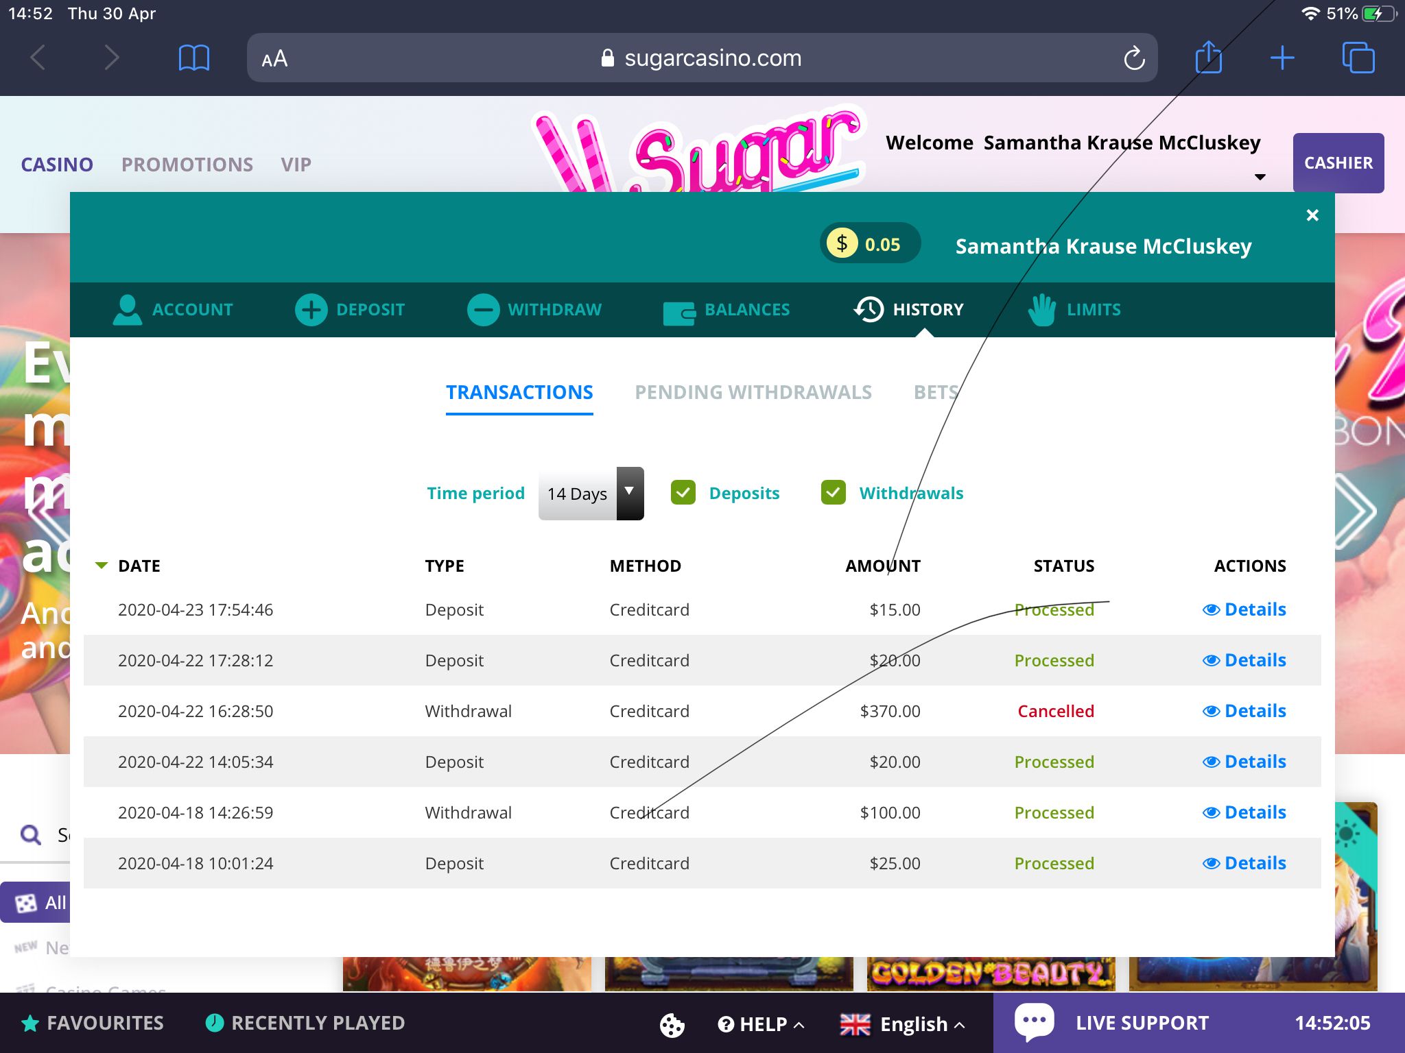View Details for 2020-04-22 14:05:34 deposit
1405x1053 pixels.
pos(1244,762)
